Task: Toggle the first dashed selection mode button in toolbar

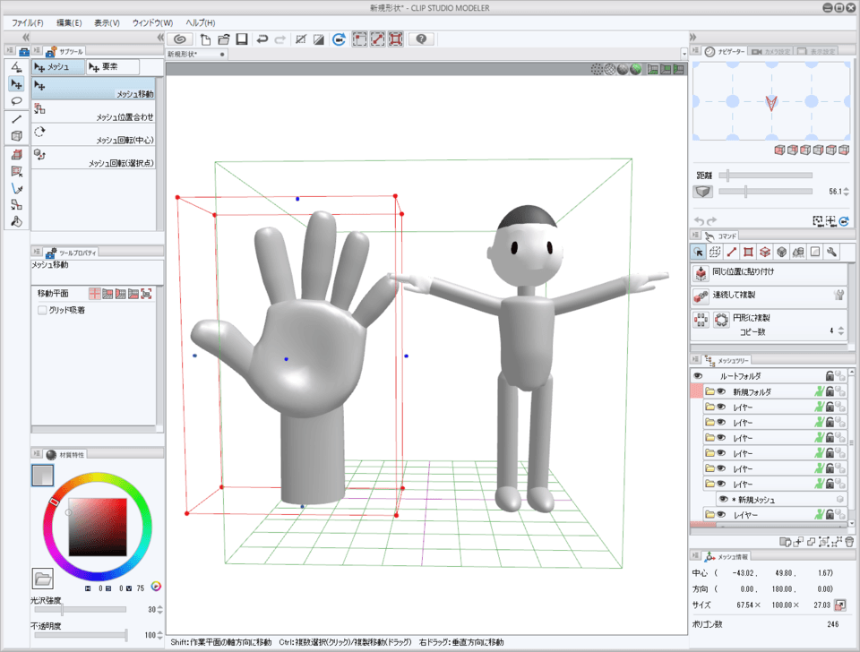Action: pos(359,39)
